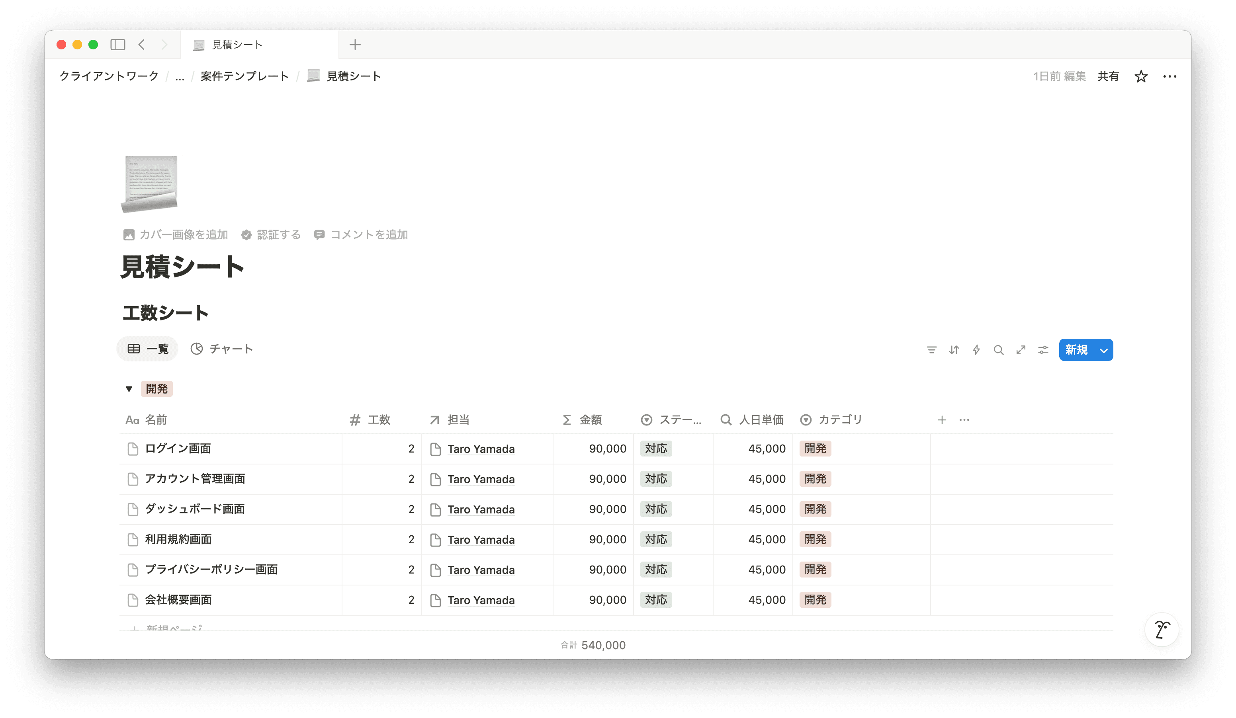Open Taro Yamada link in ログイン画面 row

481,449
